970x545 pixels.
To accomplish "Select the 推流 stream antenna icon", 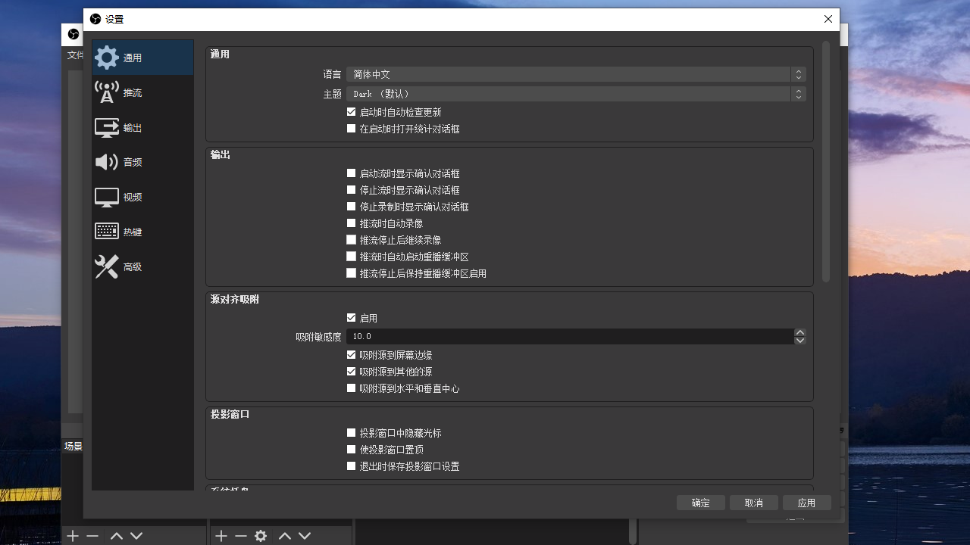I will tap(106, 92).
